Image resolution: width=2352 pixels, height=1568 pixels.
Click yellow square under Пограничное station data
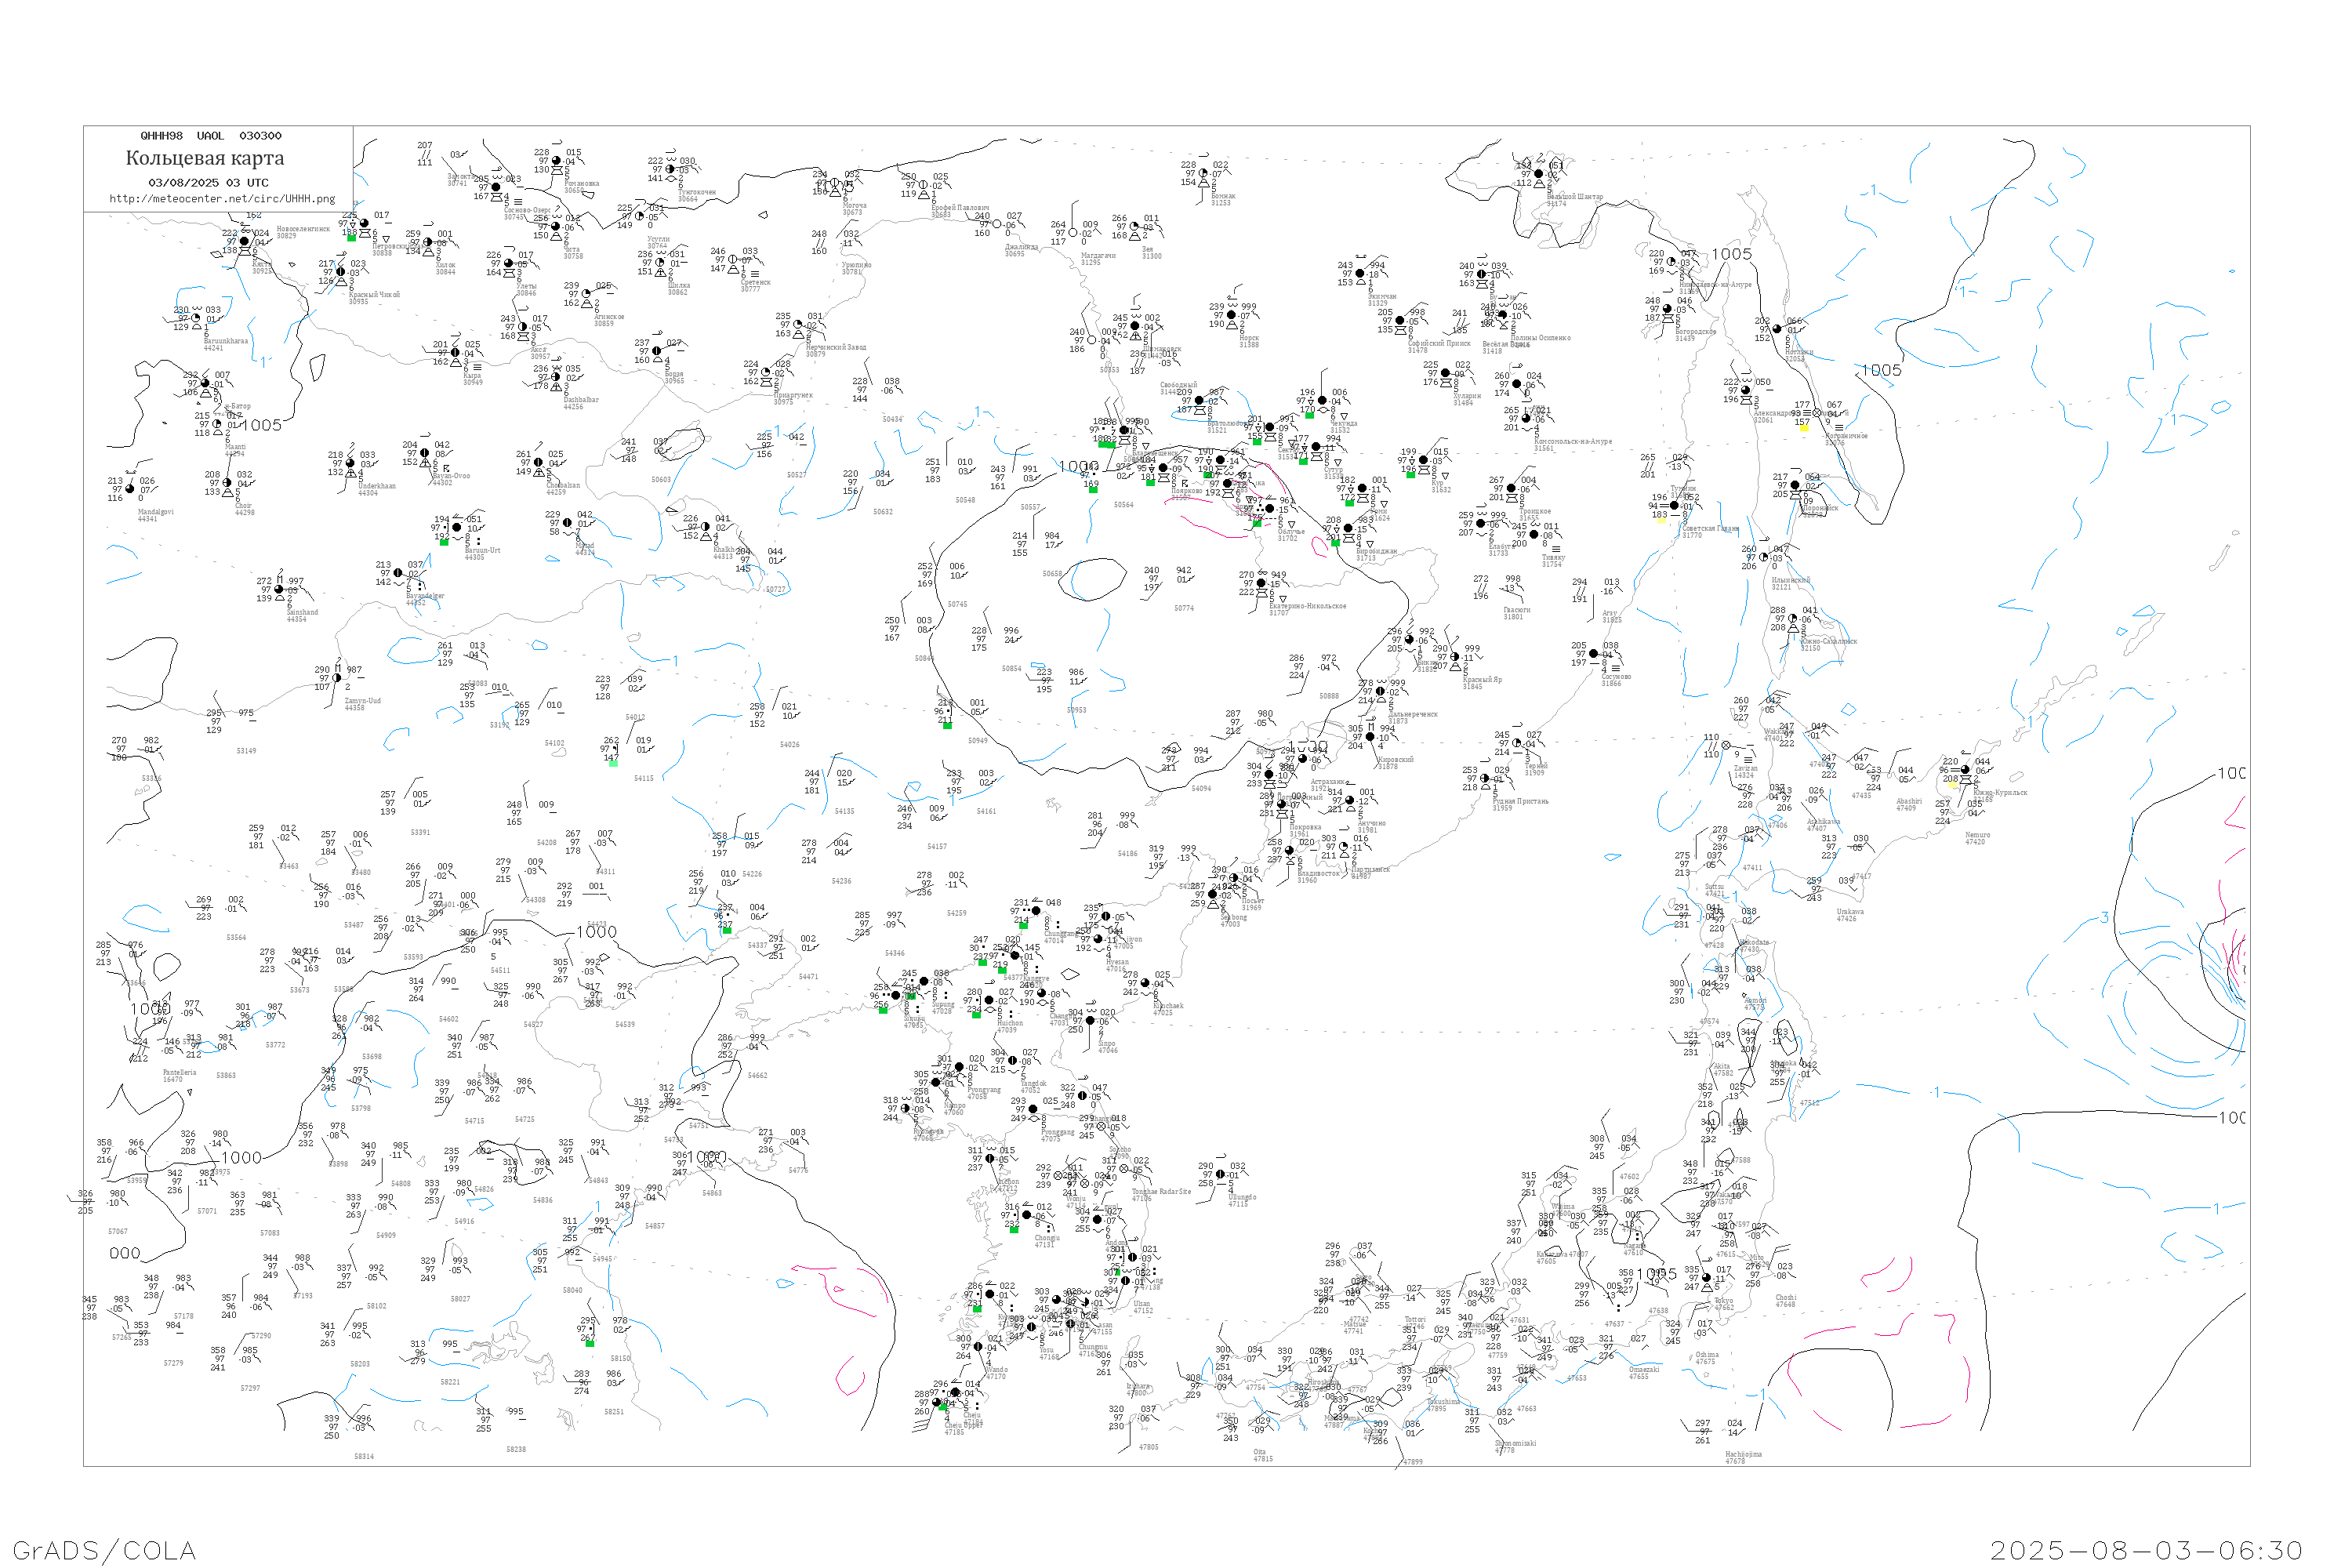coord(1805,428)
